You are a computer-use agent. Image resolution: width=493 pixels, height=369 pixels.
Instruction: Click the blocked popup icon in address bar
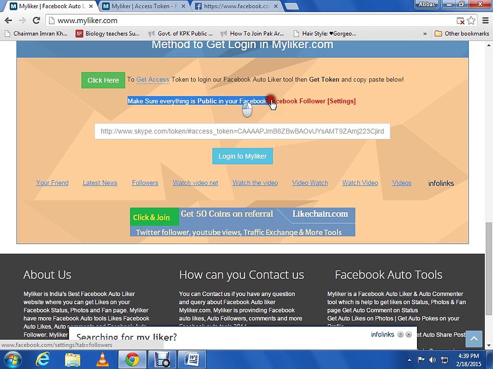[460, 21]
